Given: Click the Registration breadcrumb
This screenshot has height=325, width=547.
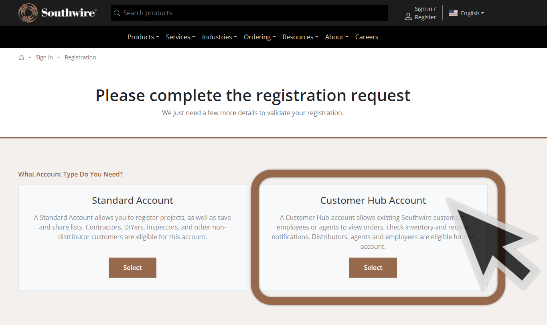Looking at the screenshot, I should coord(80,57).
